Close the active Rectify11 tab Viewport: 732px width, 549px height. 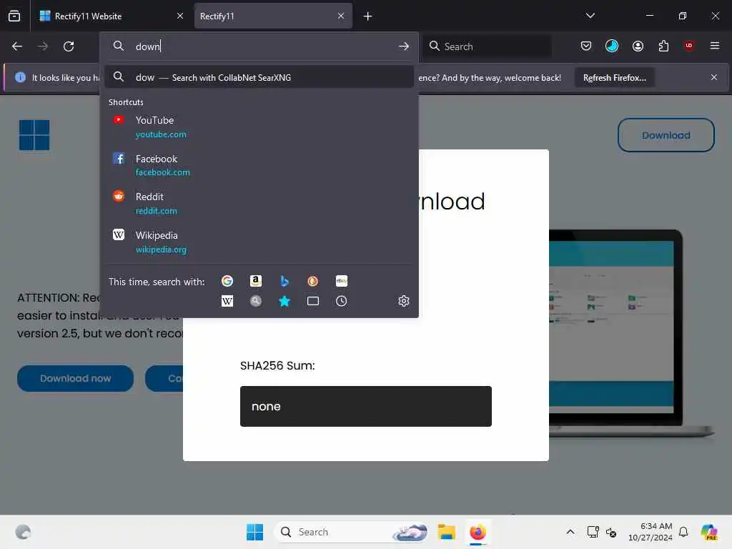click(341, 16)
